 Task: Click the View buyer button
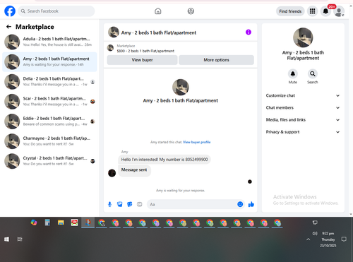(x=142, y=60)
